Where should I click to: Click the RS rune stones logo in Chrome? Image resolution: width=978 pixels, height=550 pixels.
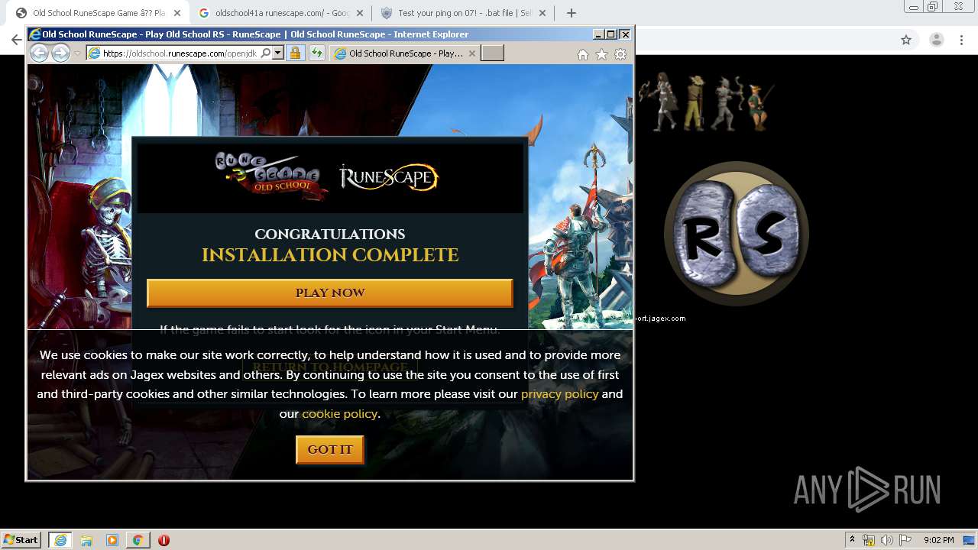(x=737, y=234)
